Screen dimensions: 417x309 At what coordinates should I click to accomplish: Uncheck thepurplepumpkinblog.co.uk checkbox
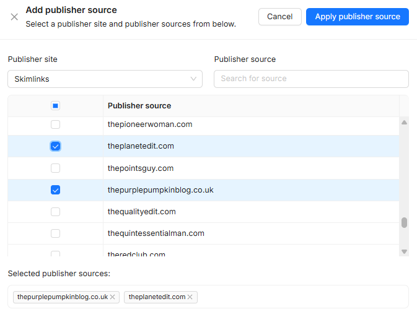click(56, 190)
